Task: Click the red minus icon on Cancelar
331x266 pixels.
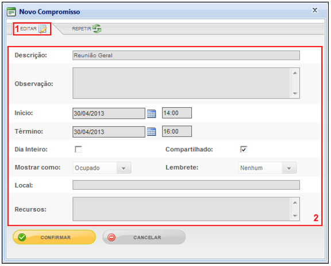Action: tap(111, 237)
